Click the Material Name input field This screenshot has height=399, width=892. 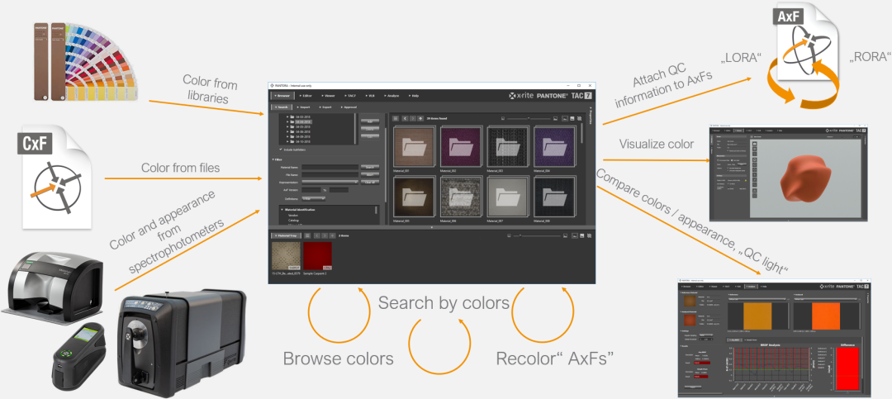coord(329,167)
